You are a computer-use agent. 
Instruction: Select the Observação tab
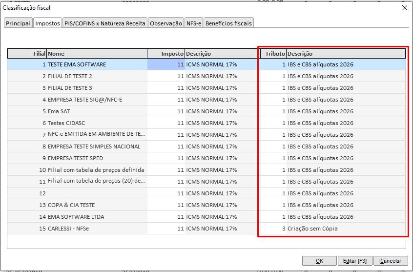tap(166, 23)
